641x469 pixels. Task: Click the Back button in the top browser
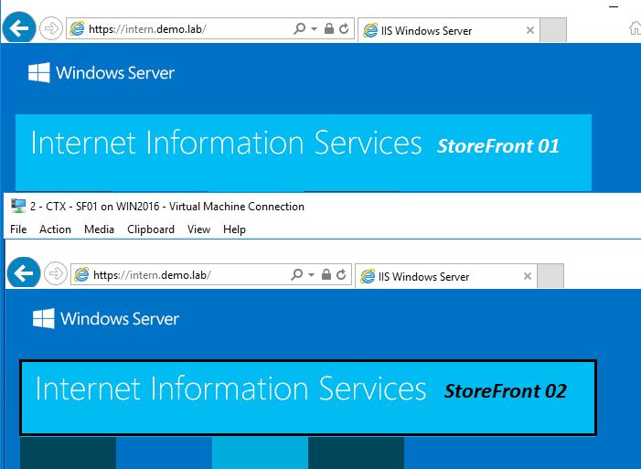tap(19, 28)
